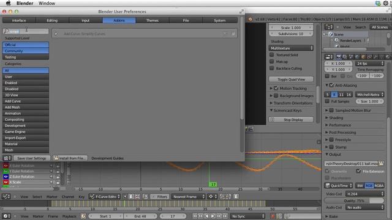Toggle visibility eye of Z Euler Rotation channel

pyautogui.click(x=6, y=177)
